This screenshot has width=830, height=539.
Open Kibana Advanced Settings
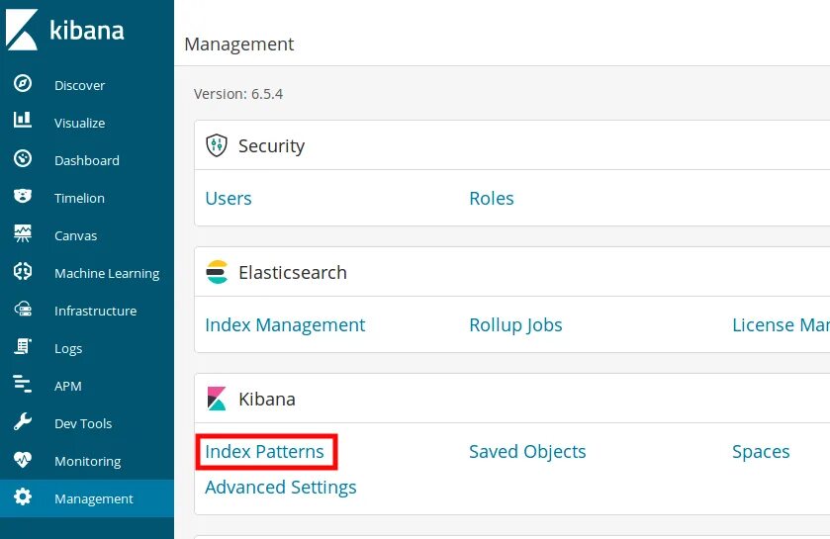click(281, 488)
